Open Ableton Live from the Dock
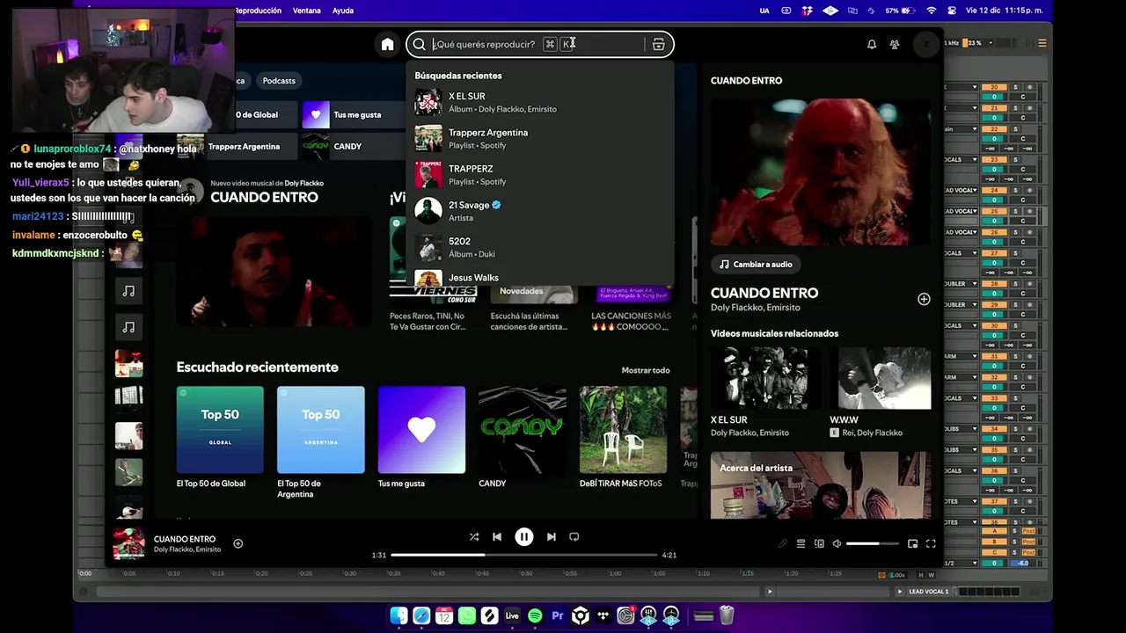Screen dimensions: 1126x633 (x=512, y=615)
